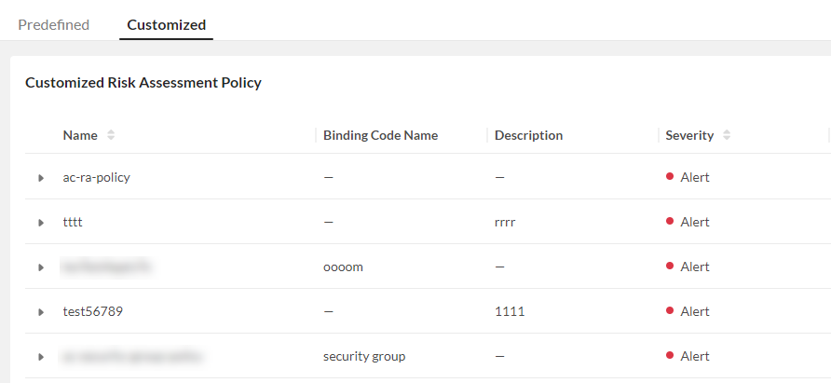The width and height of the screenshot is (831, 383).
Task: Expand the tttt policy row
Action: coord(40,223)
